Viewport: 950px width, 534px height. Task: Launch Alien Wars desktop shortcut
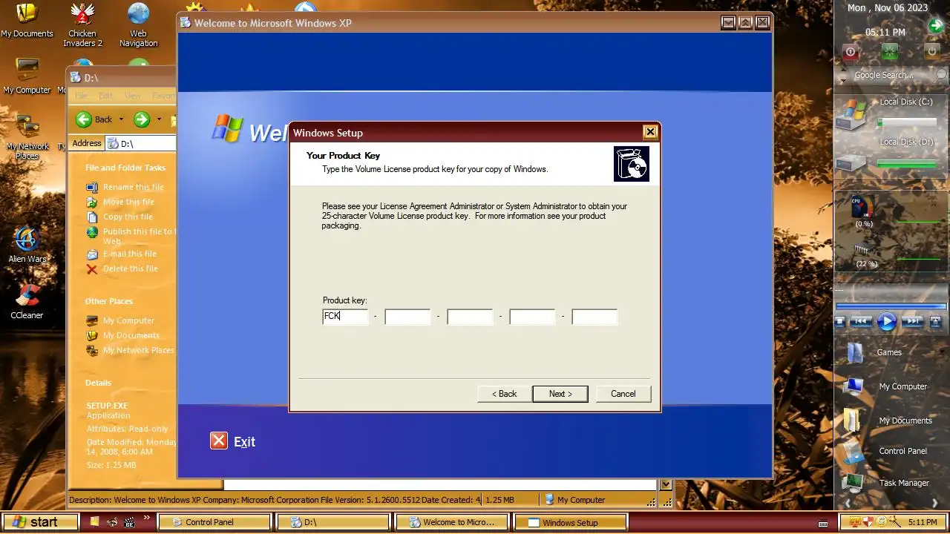[x=27, y=245]
